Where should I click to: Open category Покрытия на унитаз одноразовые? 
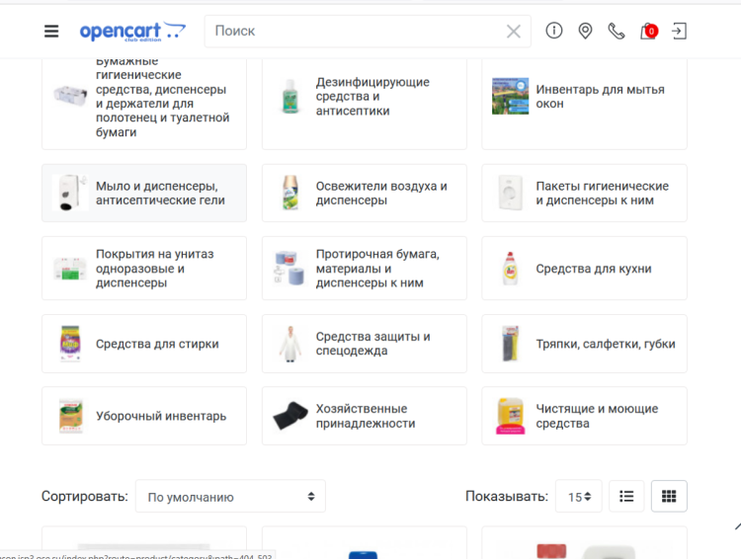point(144,268)
